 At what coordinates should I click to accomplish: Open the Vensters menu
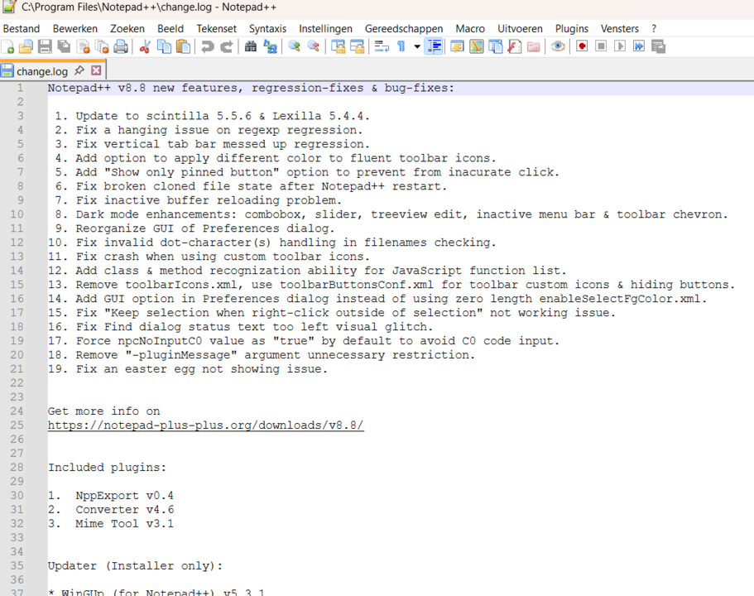click(x=620, y=29)
